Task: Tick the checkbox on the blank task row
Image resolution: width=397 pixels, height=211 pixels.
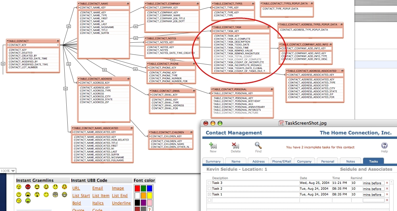Action: pyautogui.click(x=209, y=200)
